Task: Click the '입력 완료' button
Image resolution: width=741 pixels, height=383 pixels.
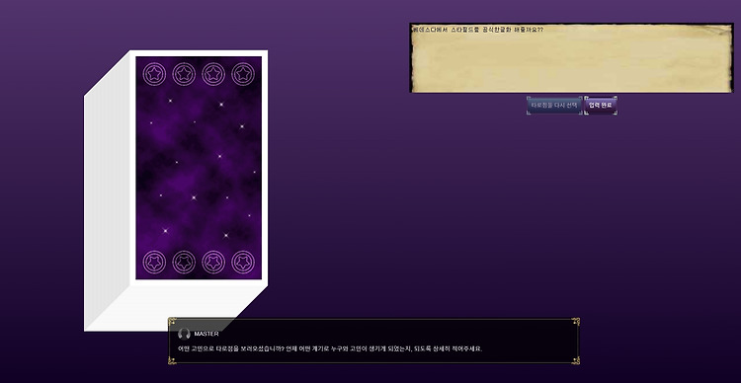Action: 600,106
